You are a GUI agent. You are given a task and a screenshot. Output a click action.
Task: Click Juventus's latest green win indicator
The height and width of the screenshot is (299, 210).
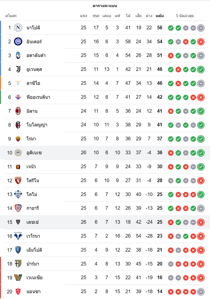pos(201,69)
